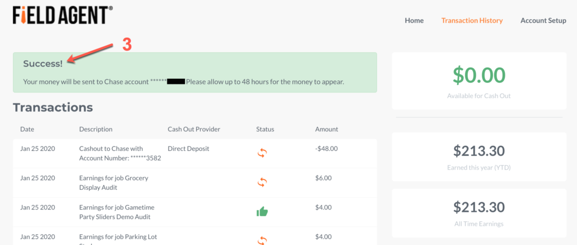577x245 pixels.
Task: Click the Amount column header
Action: [326, 129]
